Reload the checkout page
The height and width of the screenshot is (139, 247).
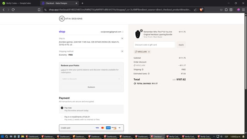point(13,10)
